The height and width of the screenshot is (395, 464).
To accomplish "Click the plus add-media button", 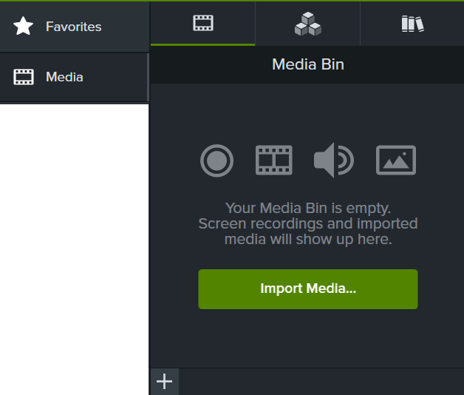I will pos(164,382).
